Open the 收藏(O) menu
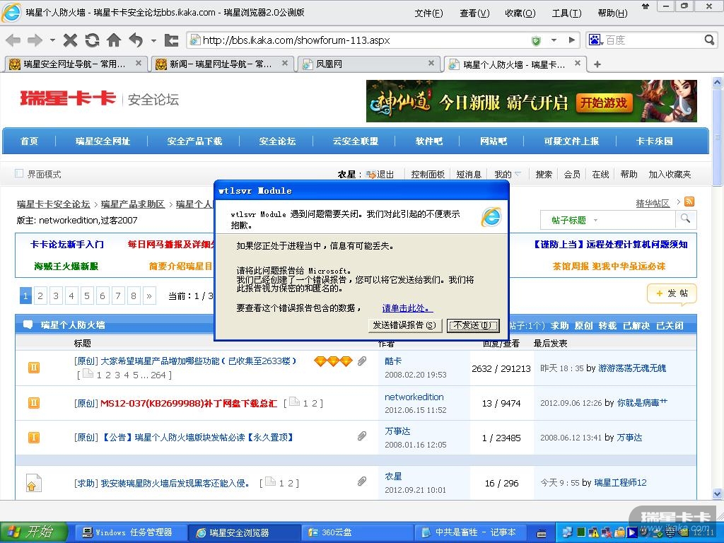Viewport: 724px width, 543px height. (520, 13)
